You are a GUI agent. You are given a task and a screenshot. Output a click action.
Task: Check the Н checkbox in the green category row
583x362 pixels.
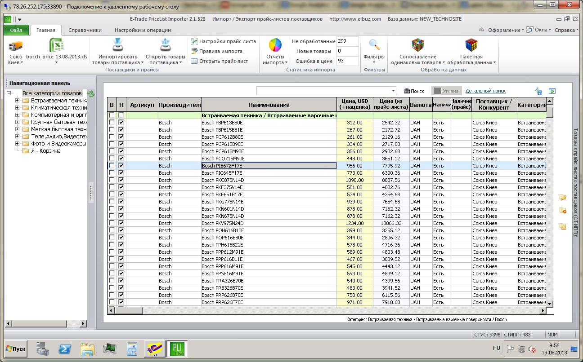(x=121, y=115)
